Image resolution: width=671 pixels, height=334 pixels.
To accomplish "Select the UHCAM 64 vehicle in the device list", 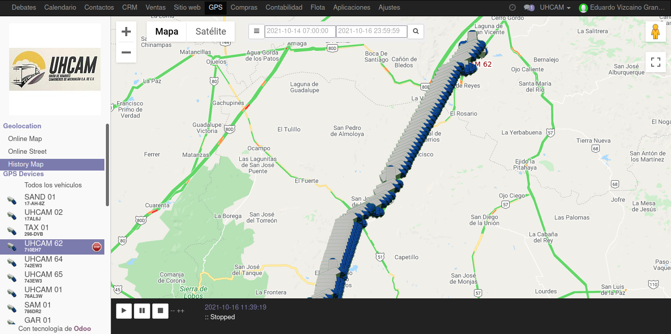I will [43, 262].
